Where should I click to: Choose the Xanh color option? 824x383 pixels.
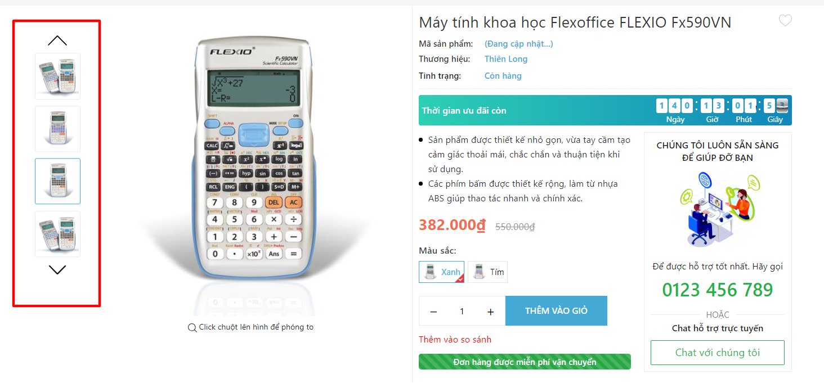(441, 272)
